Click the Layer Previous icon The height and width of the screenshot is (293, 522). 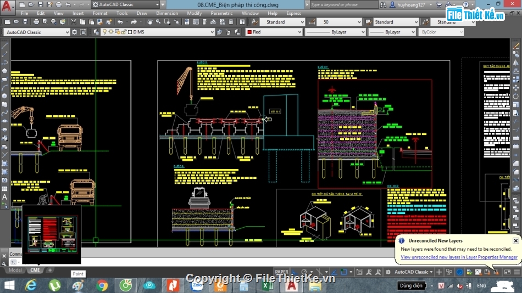[228, 32]
